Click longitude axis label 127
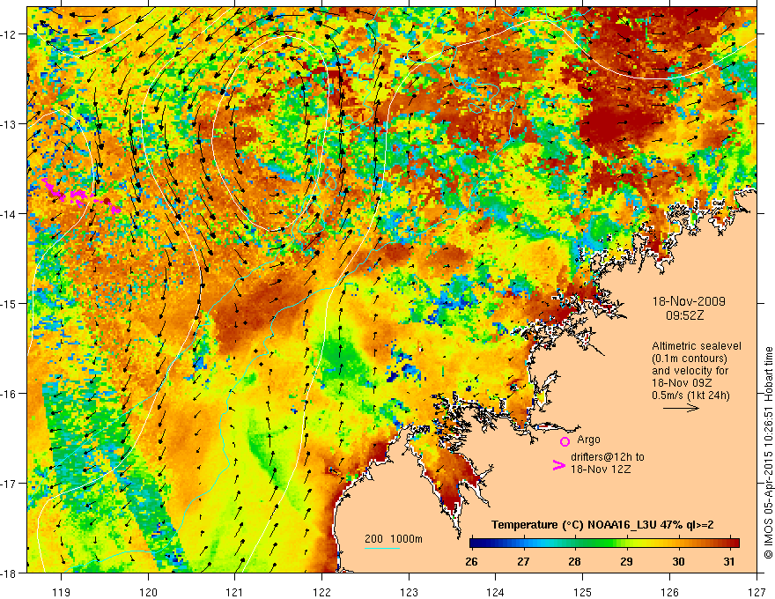 757,592
